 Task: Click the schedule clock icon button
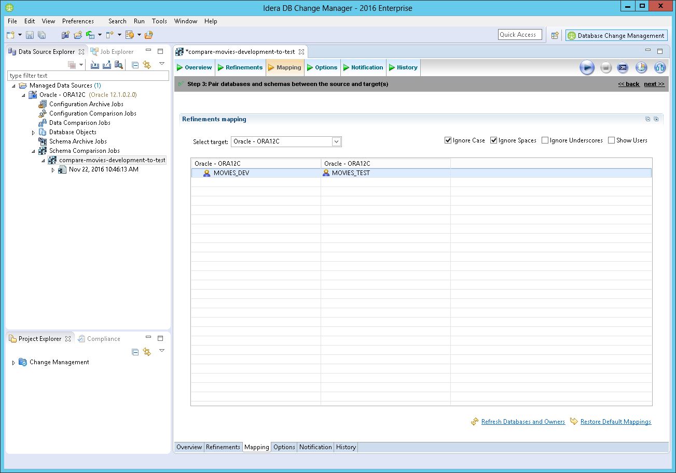(x=641, y=67)
